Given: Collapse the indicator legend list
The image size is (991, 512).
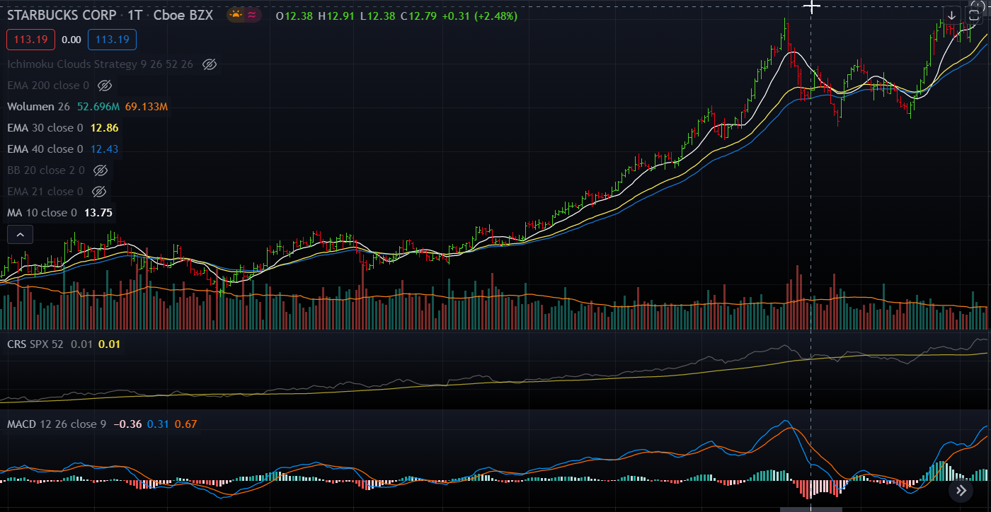Looking at the screenshot, I should (20, 234).
